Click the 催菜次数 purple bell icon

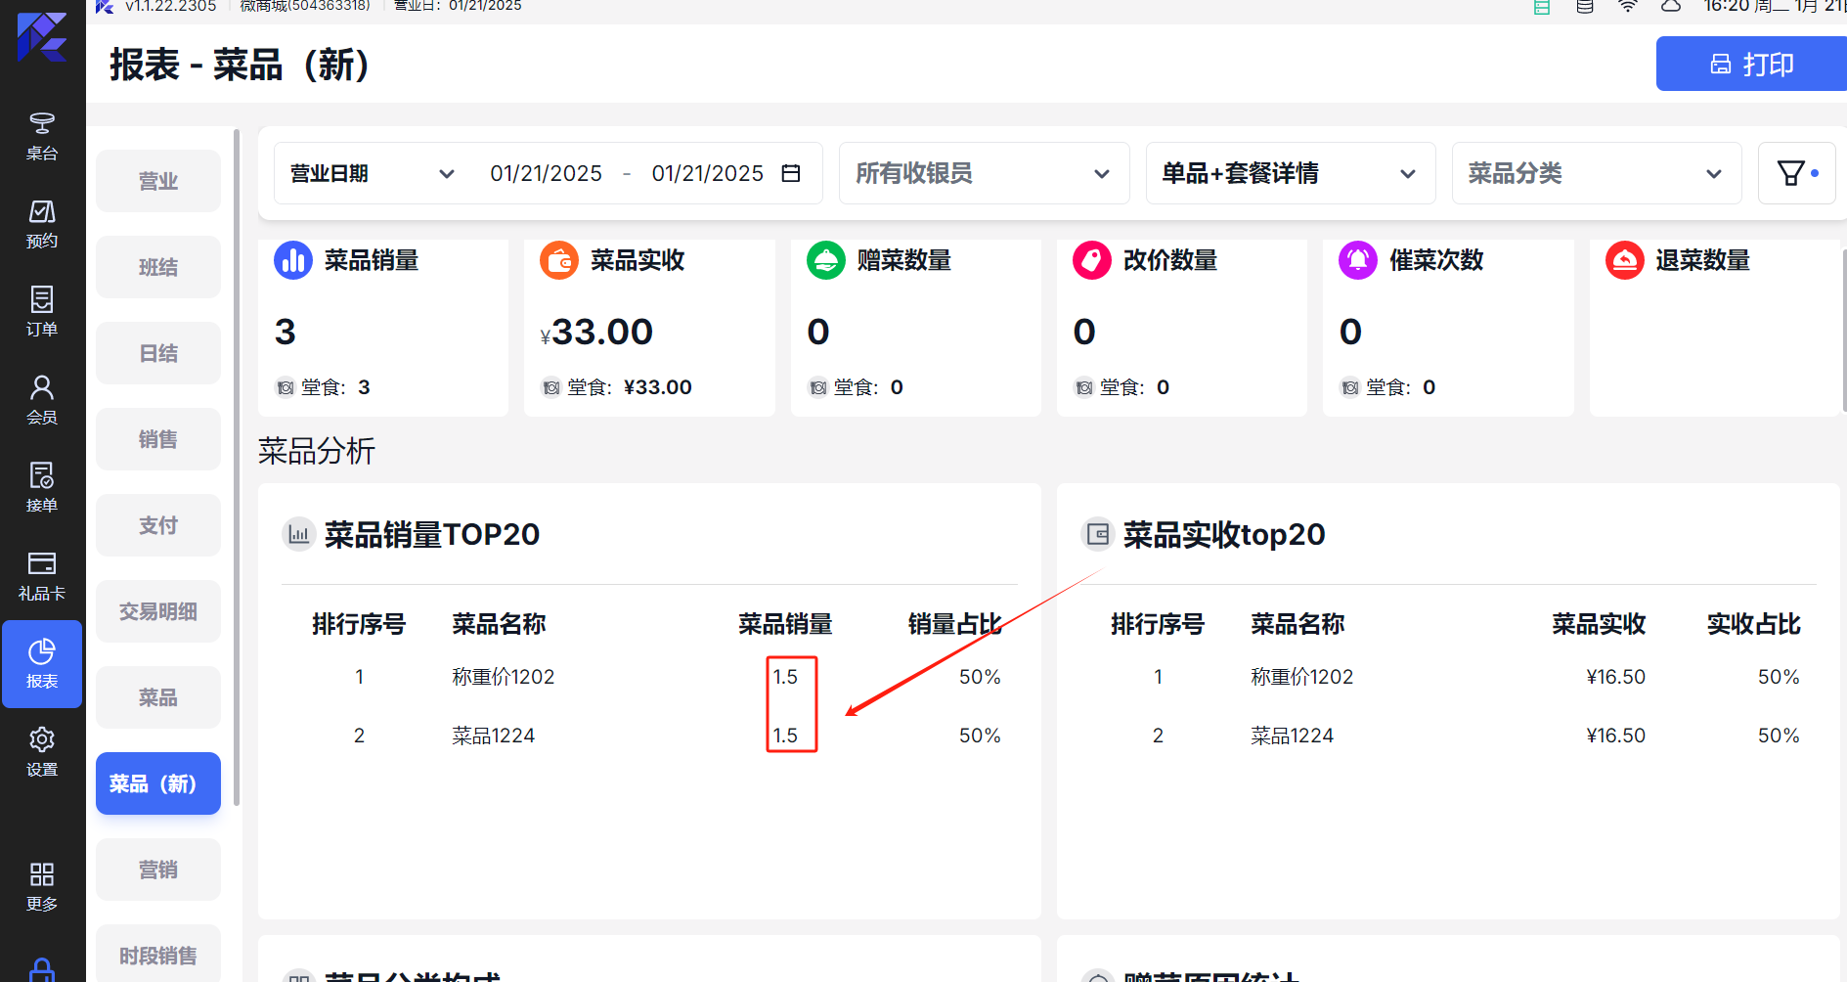pyautogui.click(x=1358, y=260)
